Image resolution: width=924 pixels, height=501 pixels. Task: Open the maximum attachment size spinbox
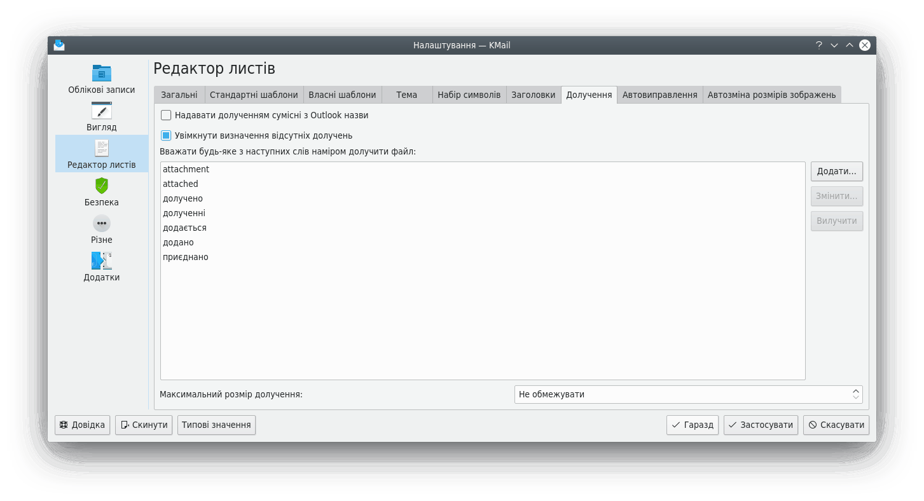pyautogui.click(x=687, y=394)
